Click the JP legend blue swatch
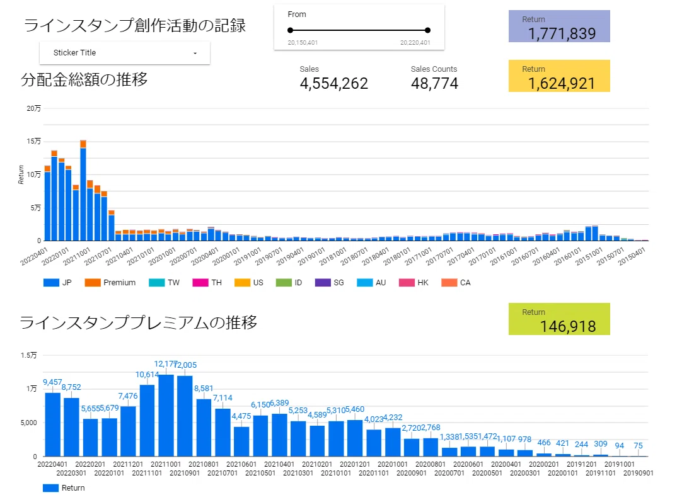Image resolution: width=677 pixels, height=495 pixels. (x=52, y=282)
